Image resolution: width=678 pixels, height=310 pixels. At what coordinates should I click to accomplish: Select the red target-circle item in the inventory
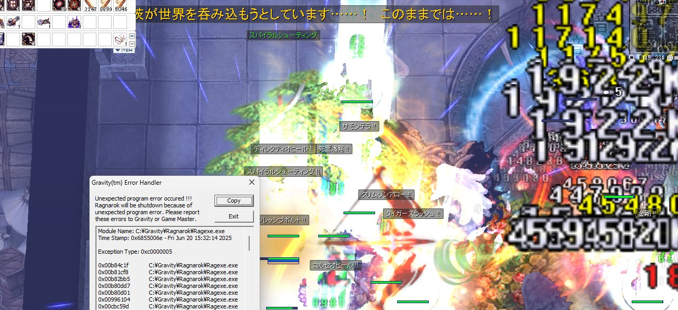click(74, 5)
